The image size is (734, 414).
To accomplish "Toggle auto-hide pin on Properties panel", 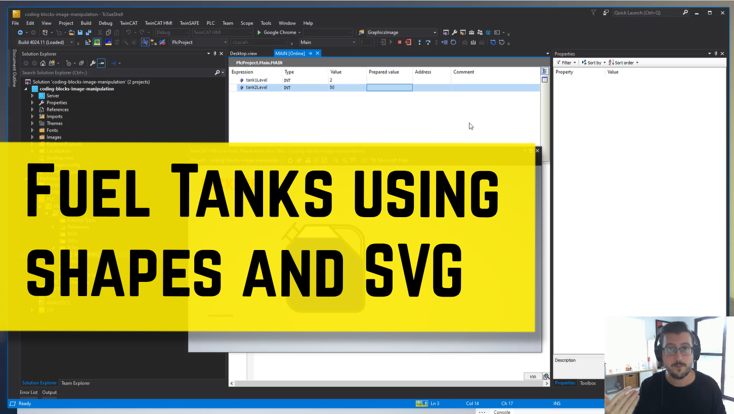I will pos(716,54).
